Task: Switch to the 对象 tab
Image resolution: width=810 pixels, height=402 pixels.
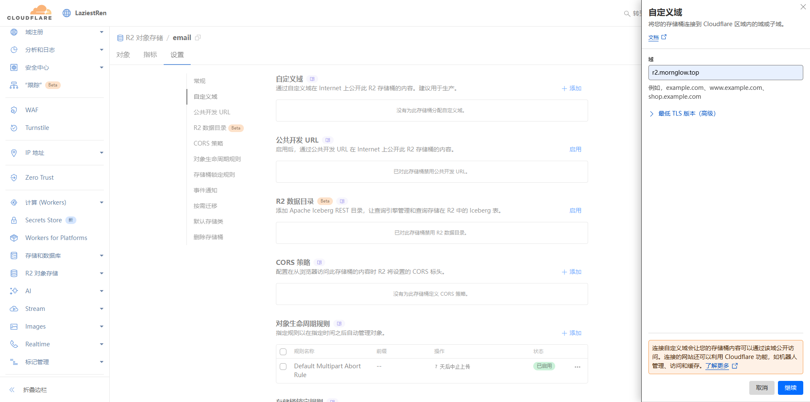Action: (123, 55)
